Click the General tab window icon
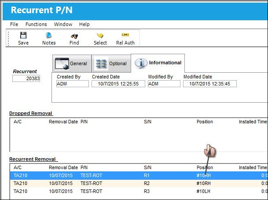Image resolution: width=268 pixels, height=200 pixels. [62, 63]
